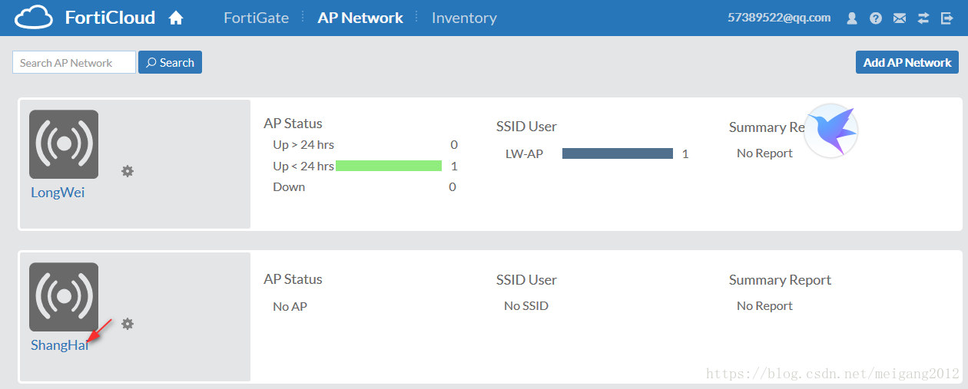Click the switch arrows icon
The height and width of the screenshot is (389, 968).
click(923, 18)
